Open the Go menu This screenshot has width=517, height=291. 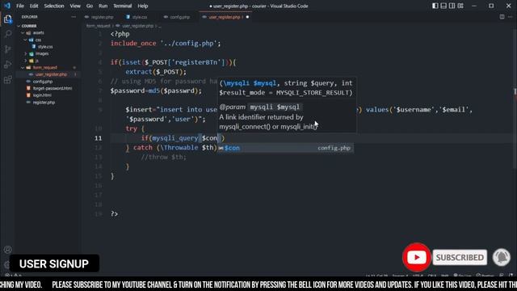[x=90, y=6]
